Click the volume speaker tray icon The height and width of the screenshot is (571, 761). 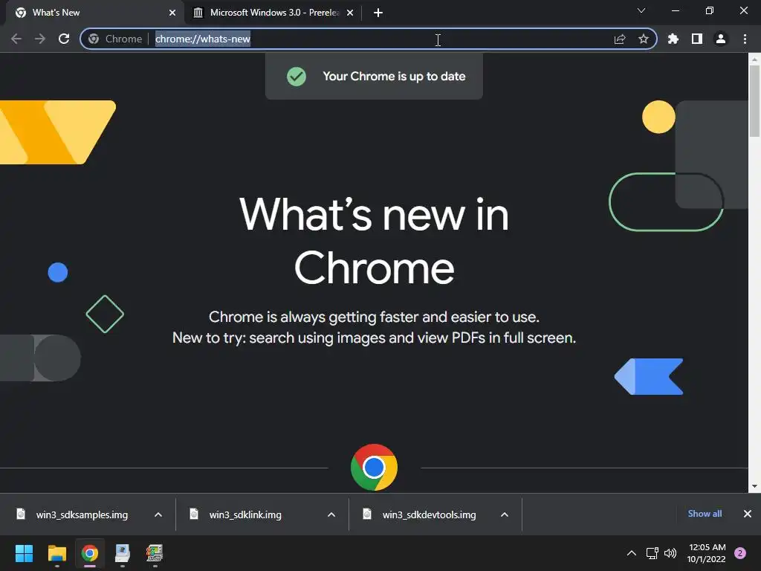point(670,553)
